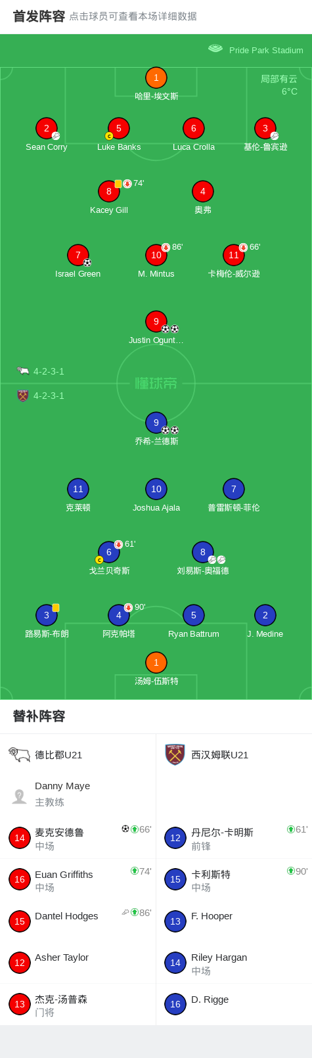Open the Pride Park Stadium icon

coord(215,49)
